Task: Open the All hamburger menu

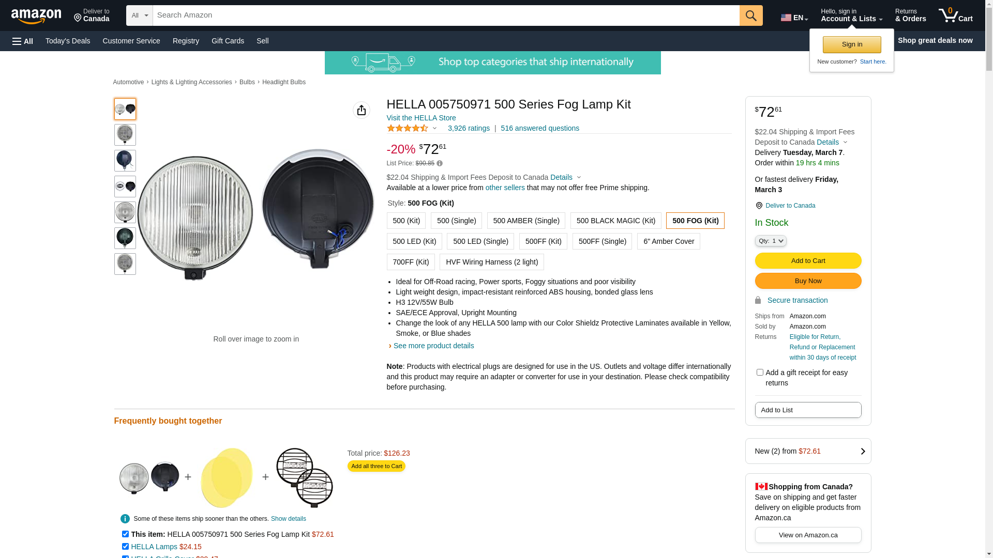Action: point(23,41)
